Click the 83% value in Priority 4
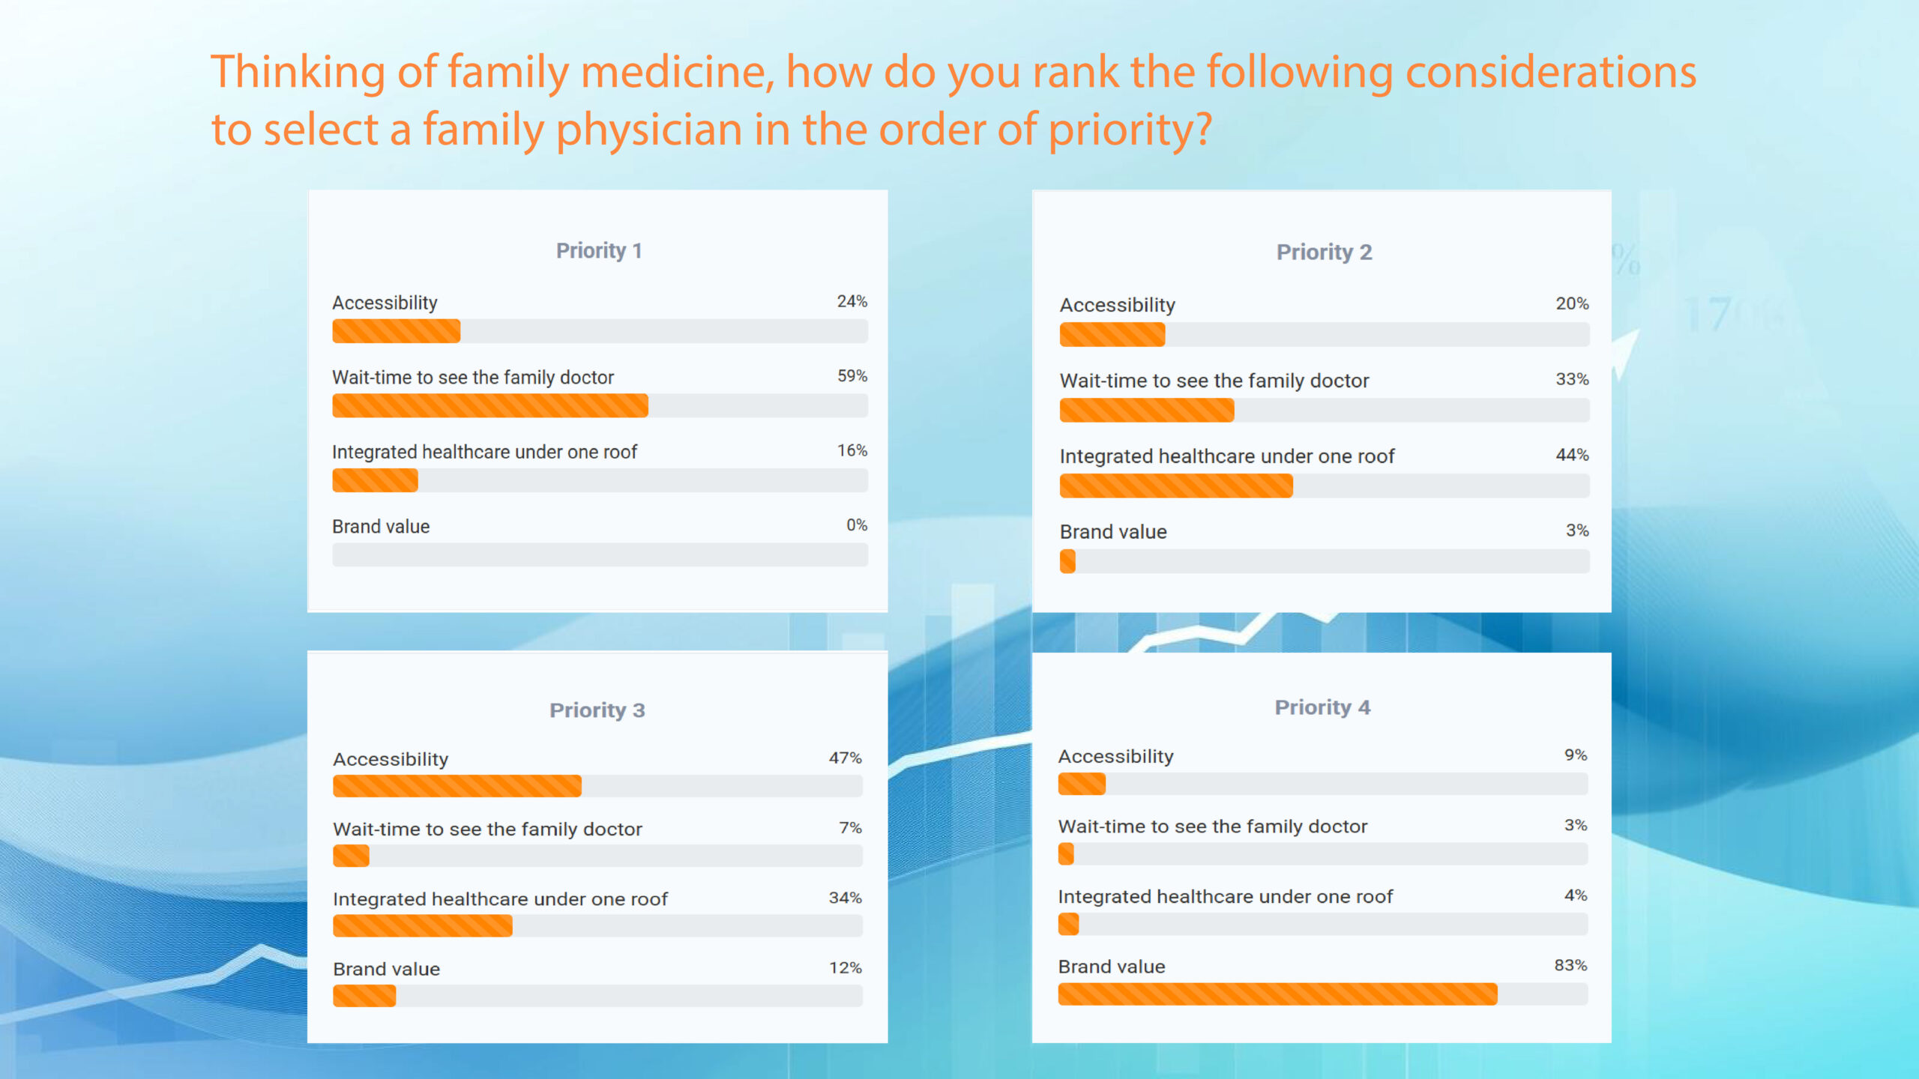Image resolution: width=1919 pixels, height=1079 pixels. [1570, 965]
